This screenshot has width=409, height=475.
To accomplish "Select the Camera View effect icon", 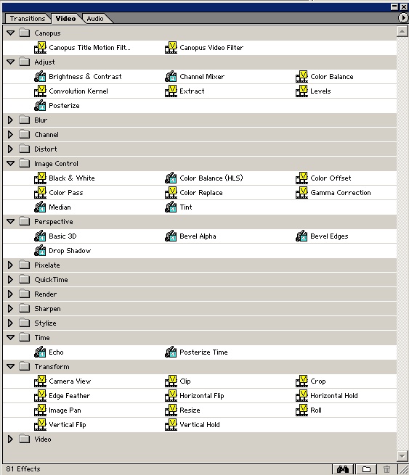I will pyautogui.click(x=40, y=381).
